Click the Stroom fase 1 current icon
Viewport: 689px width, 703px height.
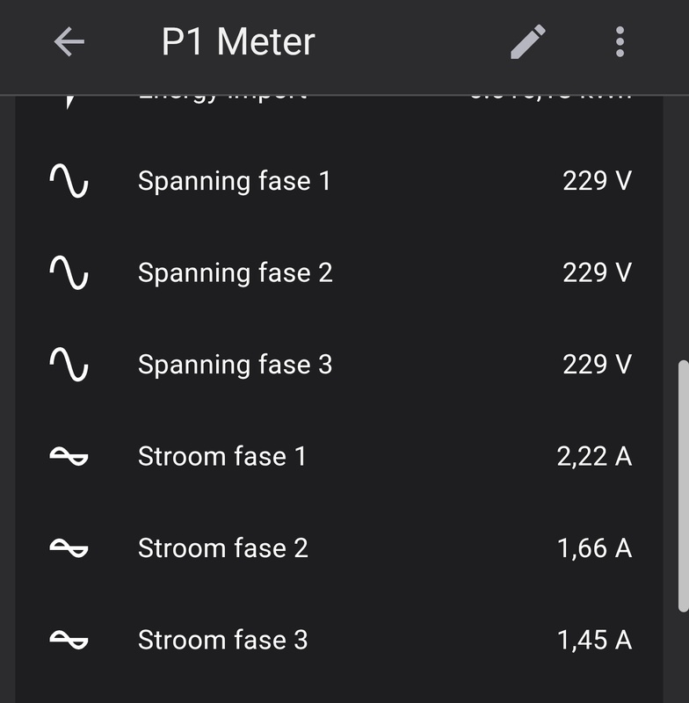click(69, 456)
